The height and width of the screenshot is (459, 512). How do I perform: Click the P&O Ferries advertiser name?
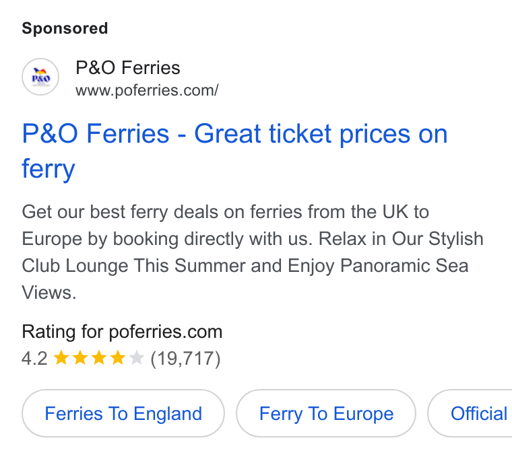click(x=128, y=68)
